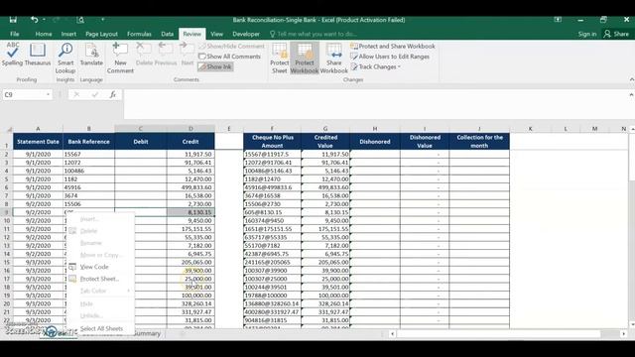Click Delete comment icon
The image size is (635, 357).
click(x=143, y=55)
